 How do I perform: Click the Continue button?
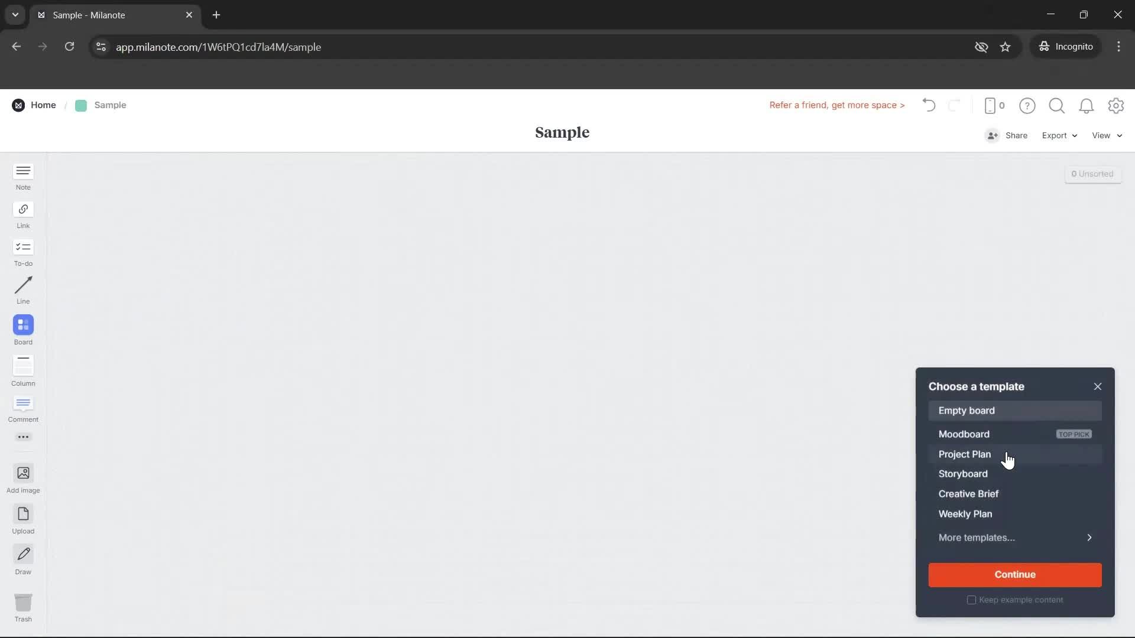pyautogui.click(x=1014, y=574)
